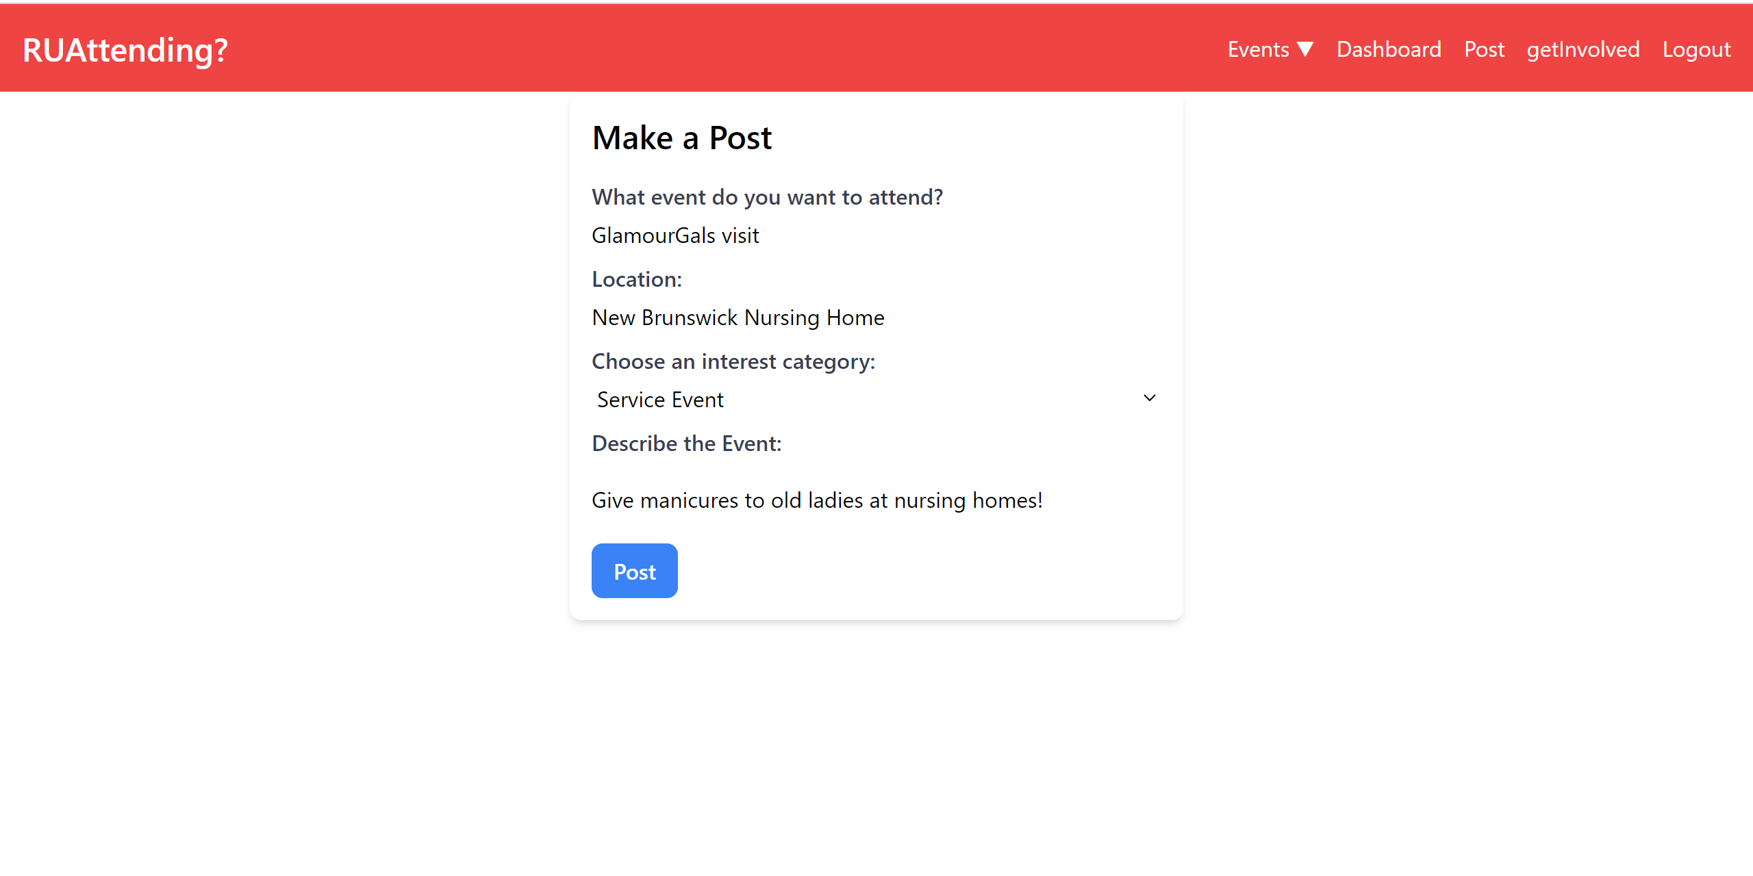Click the Events triangle arrow icon
The image size is (1753, 876).
pyautogui.click(x=1305, y=49)
